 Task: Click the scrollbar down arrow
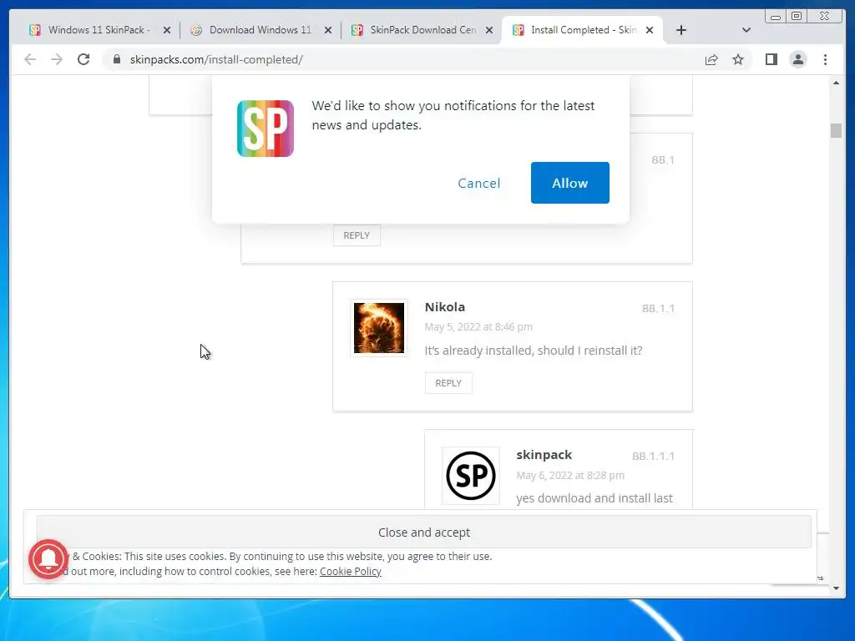click(x=836, y=588)
